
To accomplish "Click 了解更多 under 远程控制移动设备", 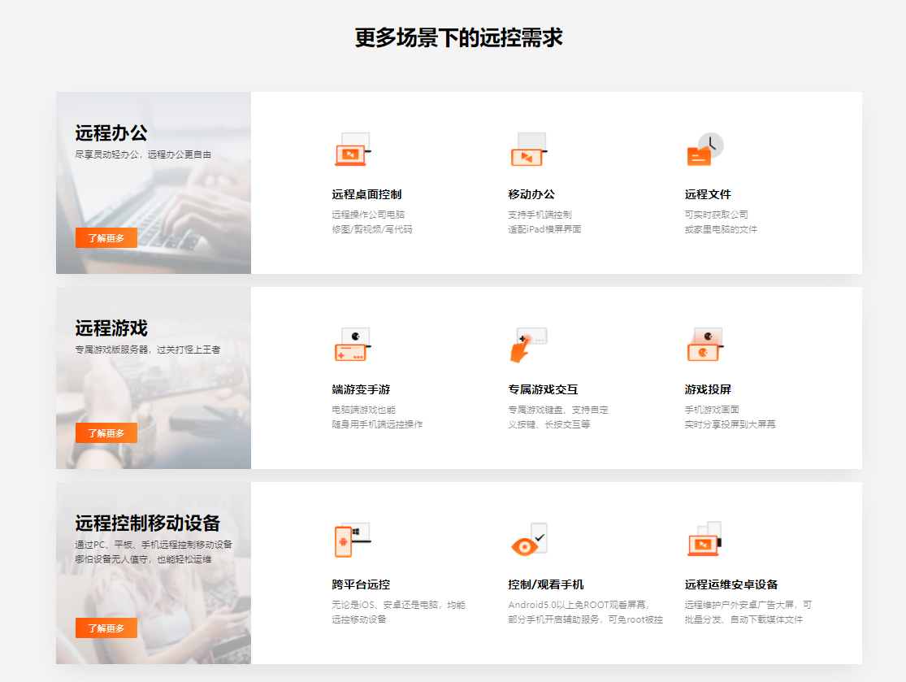I will click(106, 628).
